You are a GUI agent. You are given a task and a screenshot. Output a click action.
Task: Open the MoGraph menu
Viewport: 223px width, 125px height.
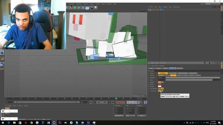click(x=71, y=4)
